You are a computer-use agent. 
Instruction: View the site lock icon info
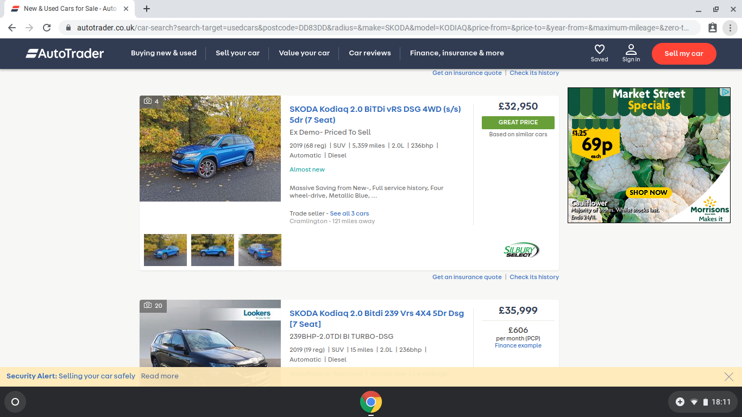click(68, 28)
